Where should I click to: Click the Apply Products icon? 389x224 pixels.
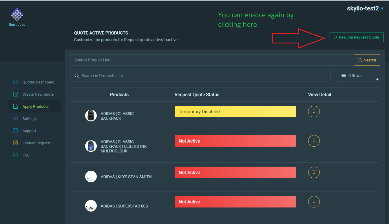click(16, 106)
